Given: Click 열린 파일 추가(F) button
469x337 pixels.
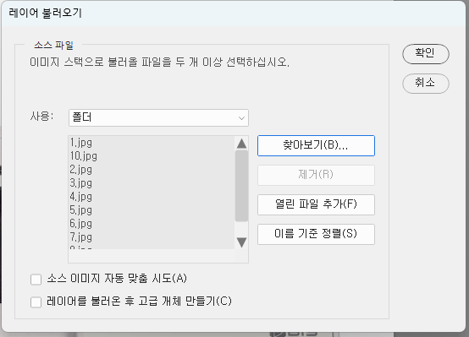Looking at the screenshot, I should (x=316, y=204).
